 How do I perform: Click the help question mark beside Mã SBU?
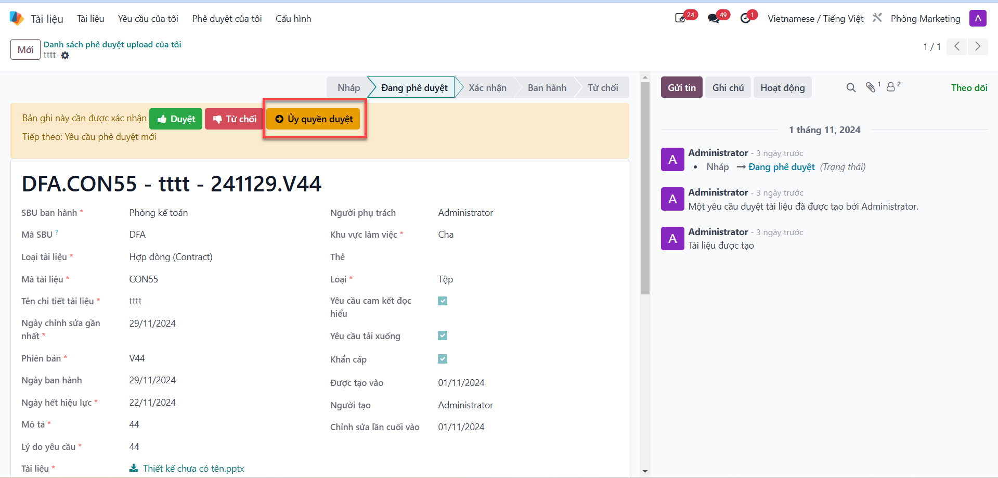57,232
